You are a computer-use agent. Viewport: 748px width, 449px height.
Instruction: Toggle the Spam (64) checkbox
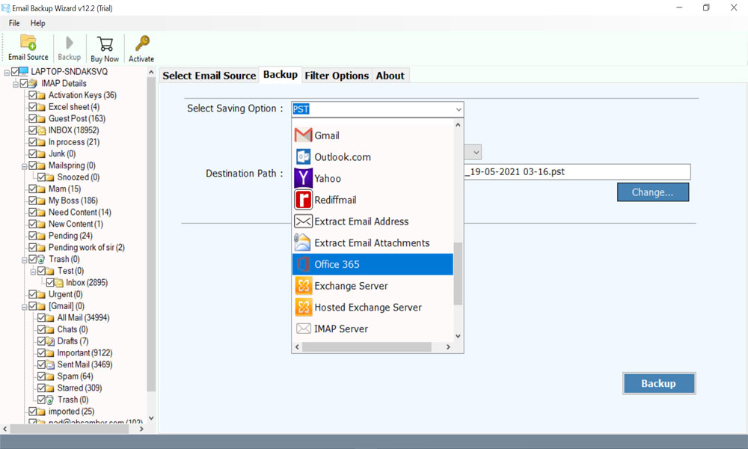coord(41,376)
